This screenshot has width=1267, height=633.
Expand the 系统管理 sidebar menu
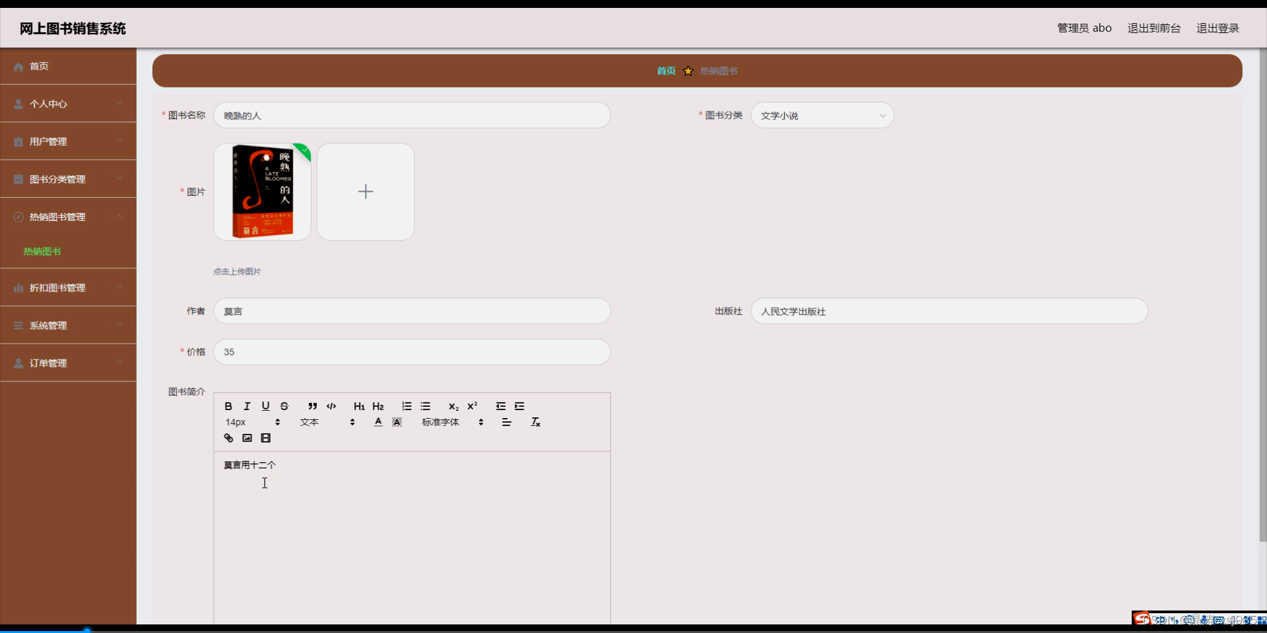click(x=69, y=325)
